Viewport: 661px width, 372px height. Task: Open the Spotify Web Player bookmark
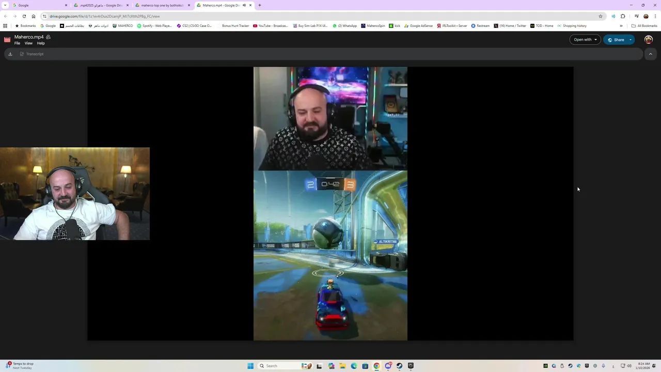coord(154,26)
